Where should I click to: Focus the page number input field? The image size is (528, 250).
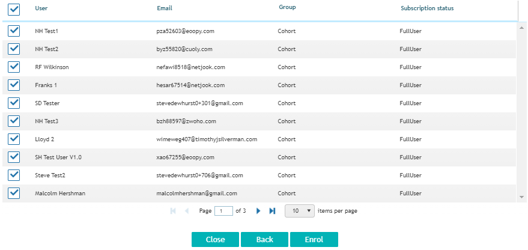[x=223, y=211]
